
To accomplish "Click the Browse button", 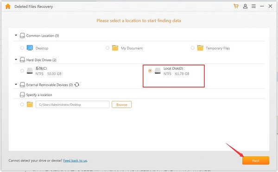I will 121,104.
